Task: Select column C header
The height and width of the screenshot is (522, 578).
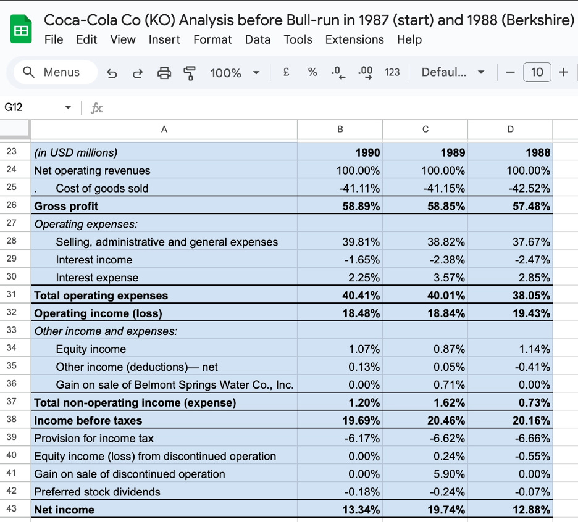Action: pyautogui.click(x=425, y=130)
